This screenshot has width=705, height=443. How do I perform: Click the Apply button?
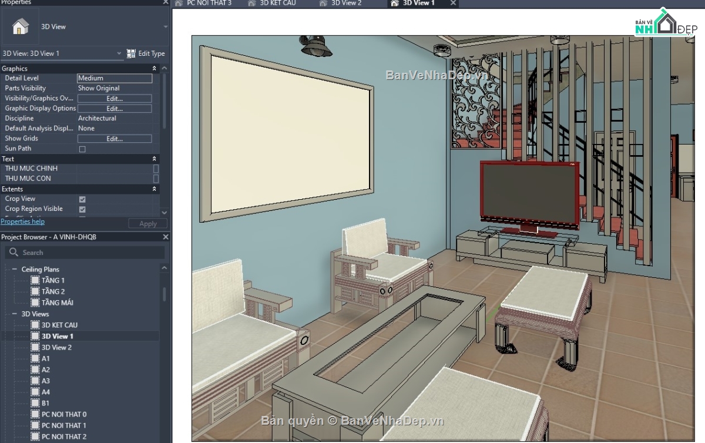pyautogui.click(x=148, y=224)
